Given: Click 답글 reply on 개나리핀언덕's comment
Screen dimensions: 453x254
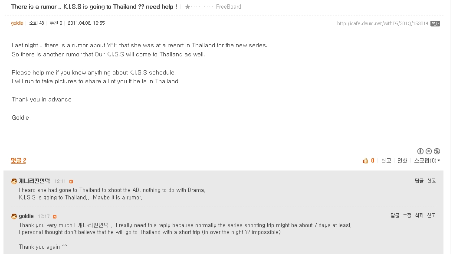Looking at the screenshot, I should click(x=419, y=181).
